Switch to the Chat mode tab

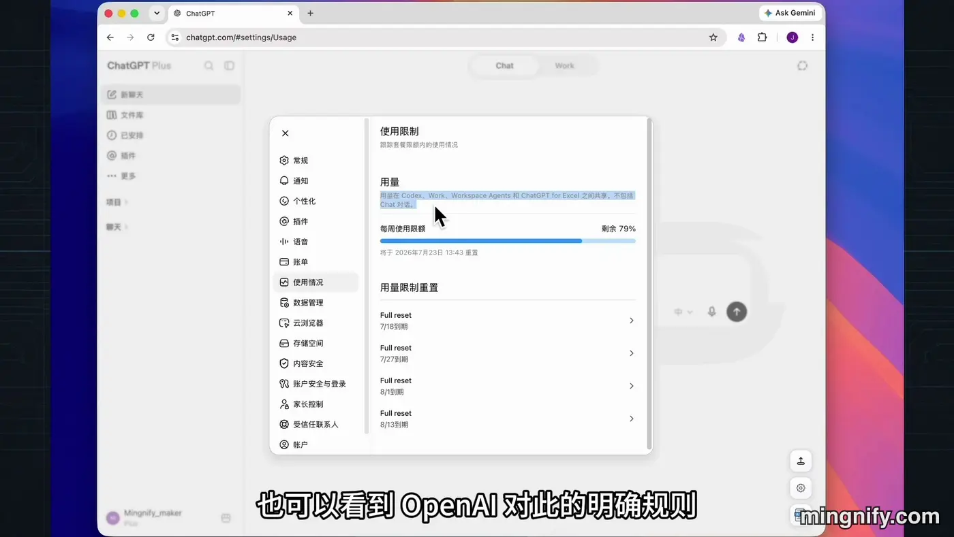tap(504, 66)
